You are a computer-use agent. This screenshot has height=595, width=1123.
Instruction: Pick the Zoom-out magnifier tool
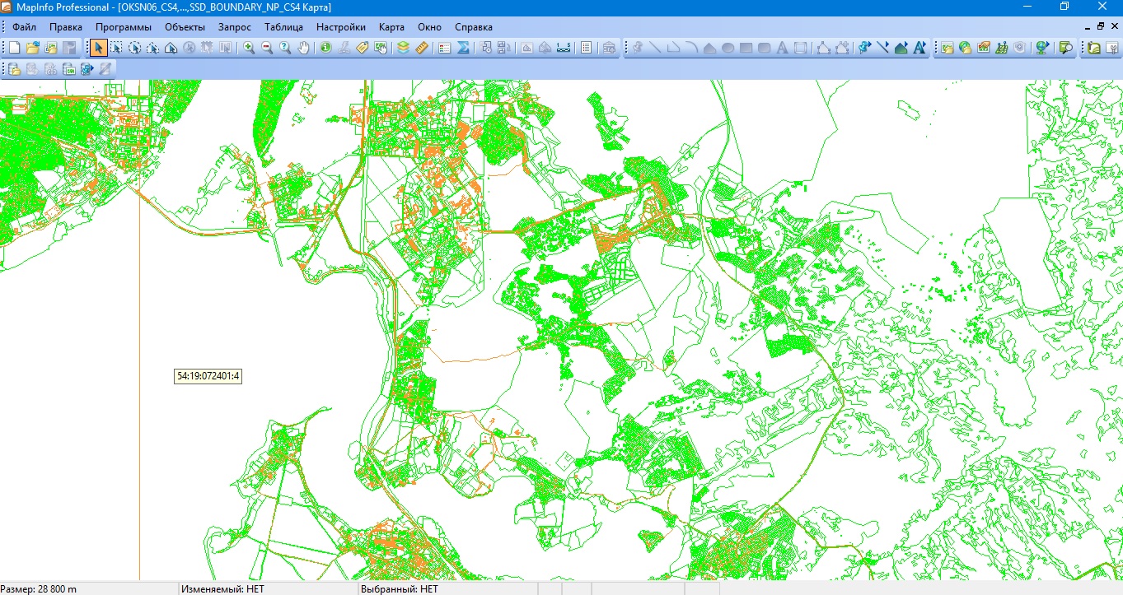click(267, 48)
